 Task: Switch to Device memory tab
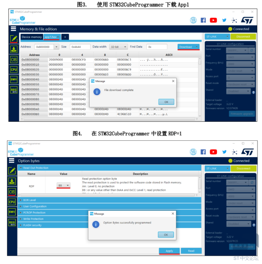point(32,37)
